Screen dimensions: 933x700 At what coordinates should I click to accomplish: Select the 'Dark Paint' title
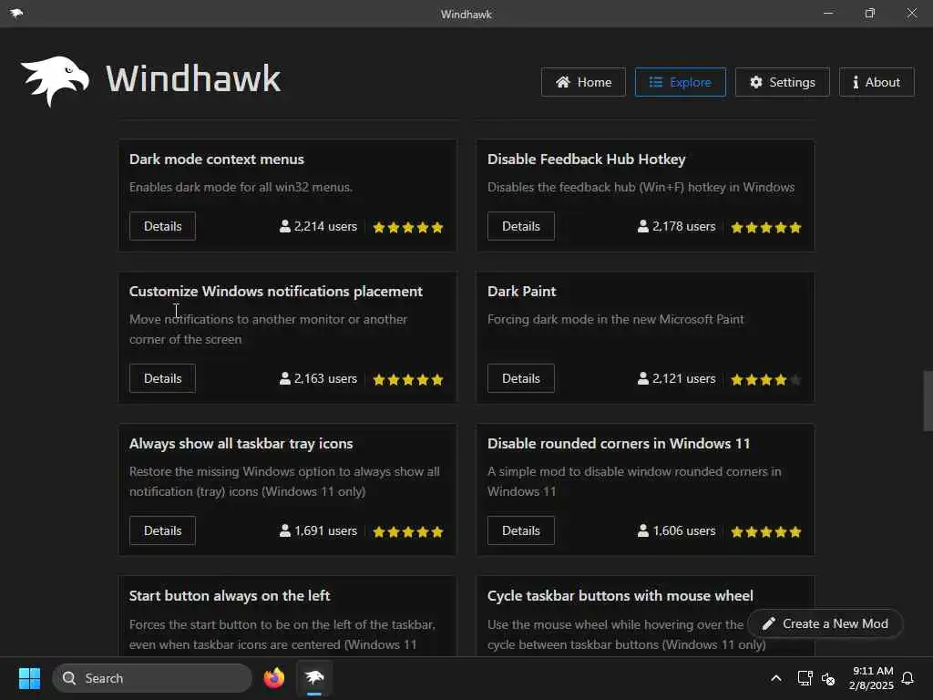click(x=522, y=292)
